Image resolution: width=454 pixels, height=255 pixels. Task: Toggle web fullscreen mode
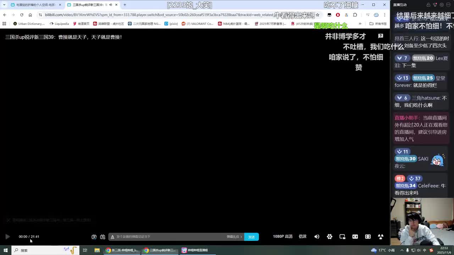[x=368, y=237]
